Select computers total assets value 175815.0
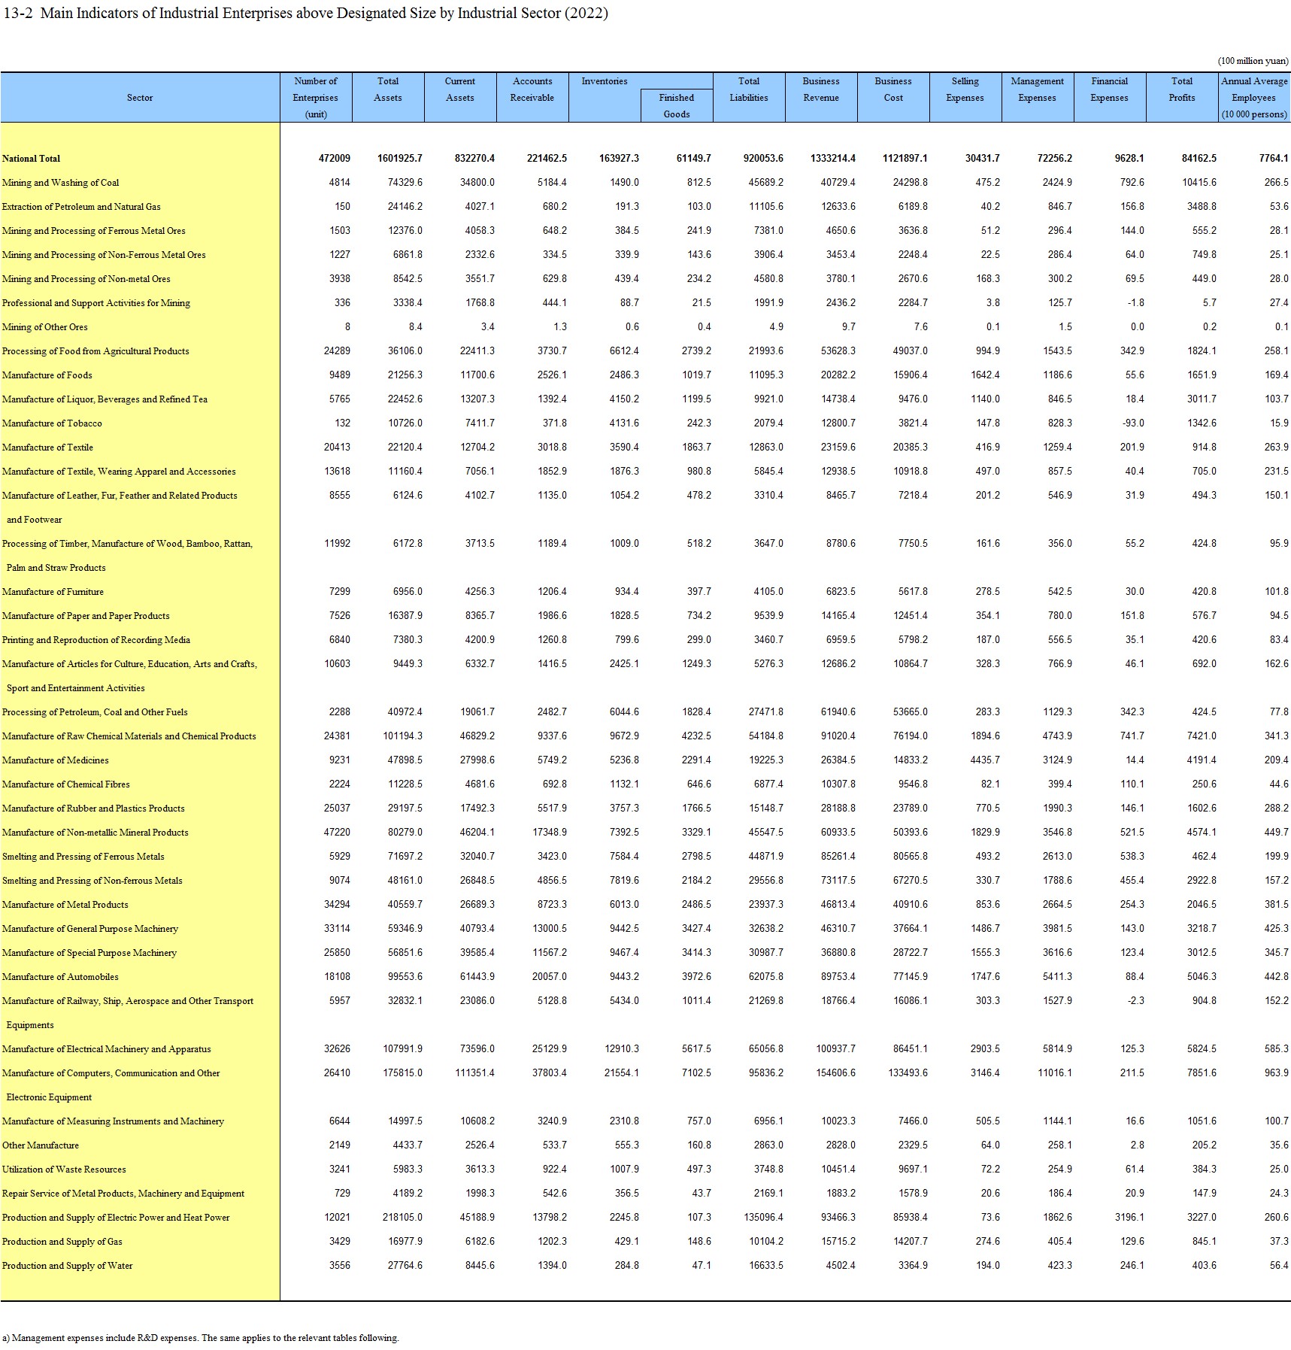 (x=403, y=1073)
